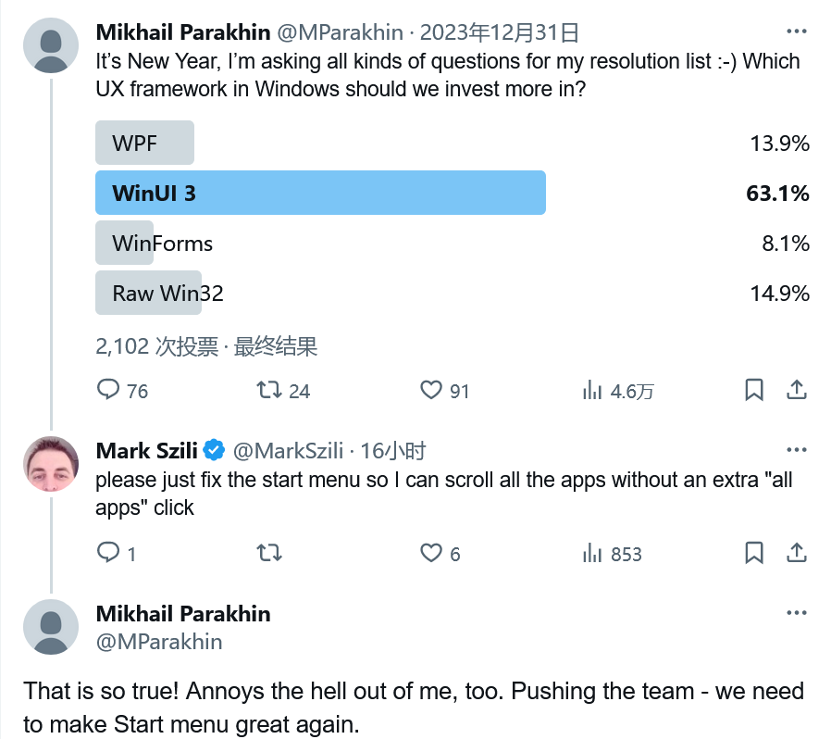
Task: View analytics showing 4.6万 views
Action: 618,391
